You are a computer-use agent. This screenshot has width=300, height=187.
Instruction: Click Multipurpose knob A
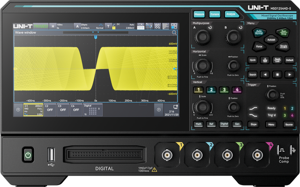(202, 37)
